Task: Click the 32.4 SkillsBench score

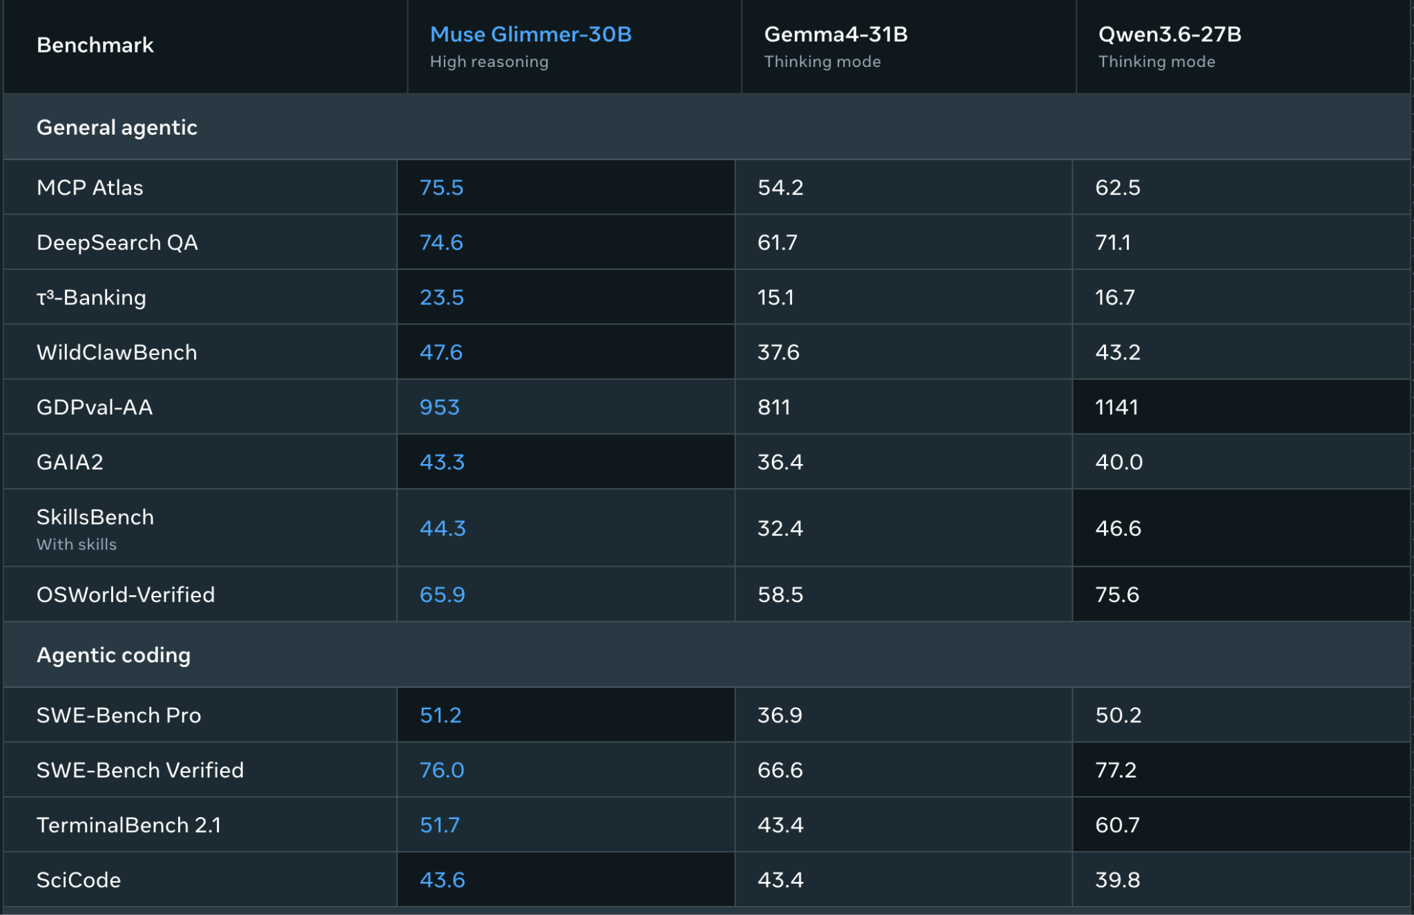Action: click(781, 528)
